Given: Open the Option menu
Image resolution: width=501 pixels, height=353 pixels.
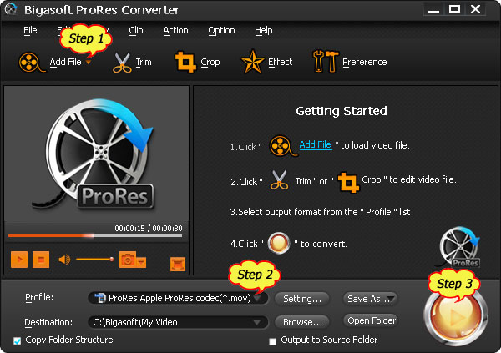Looking at the screenshot, I should pos(221,30).
